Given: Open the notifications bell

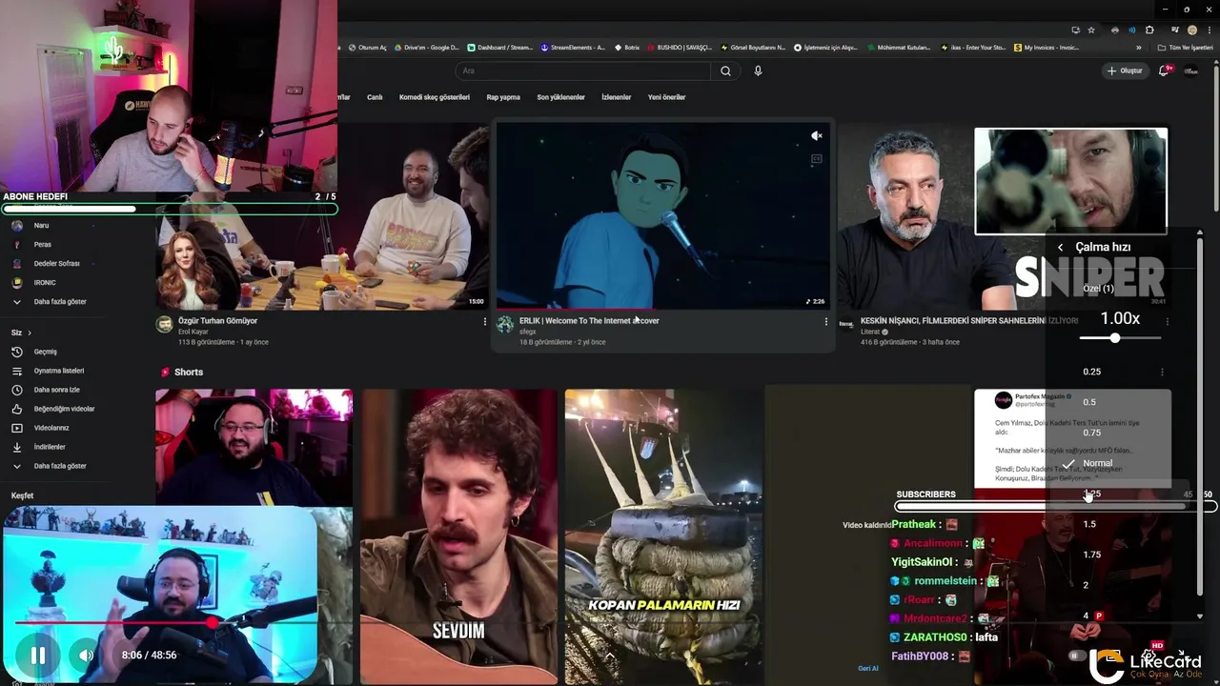Looking at the screenshot, I should point(1164,71).
